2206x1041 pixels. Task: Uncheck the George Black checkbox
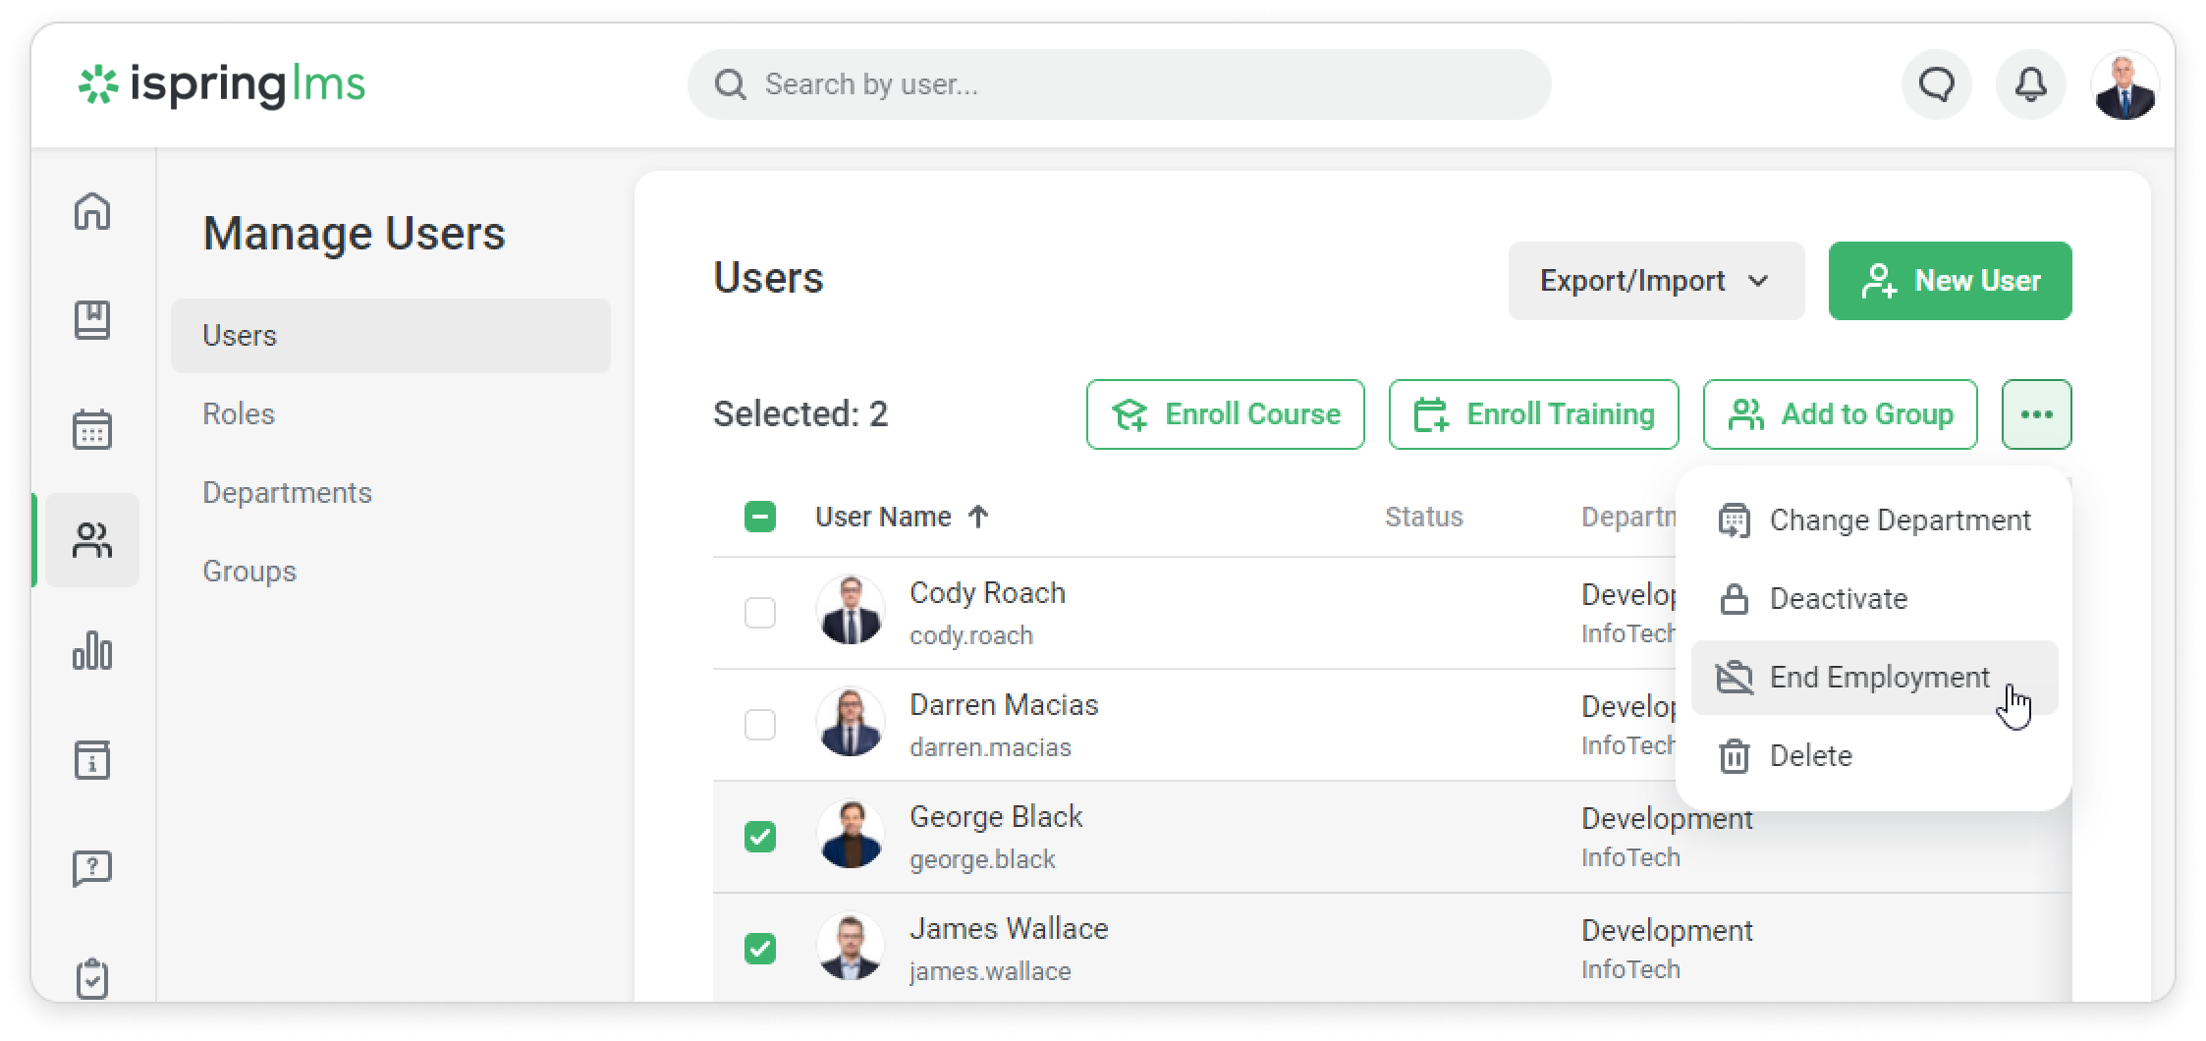[x=760, y=837]
